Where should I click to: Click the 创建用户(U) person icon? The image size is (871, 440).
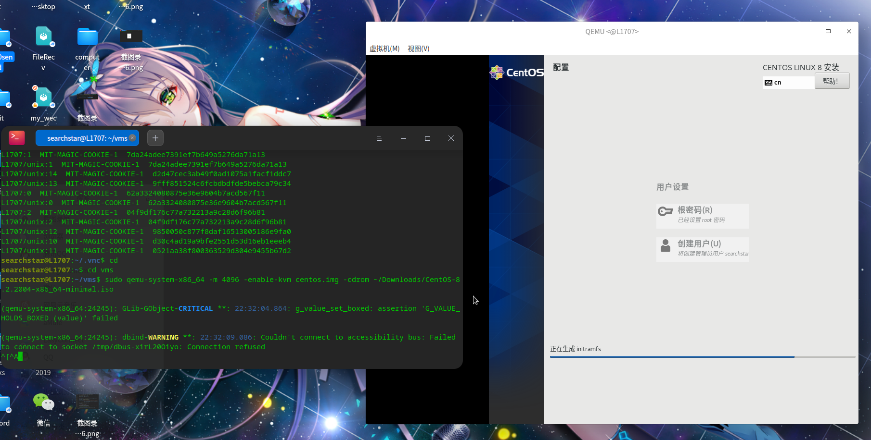click(666, 246)
